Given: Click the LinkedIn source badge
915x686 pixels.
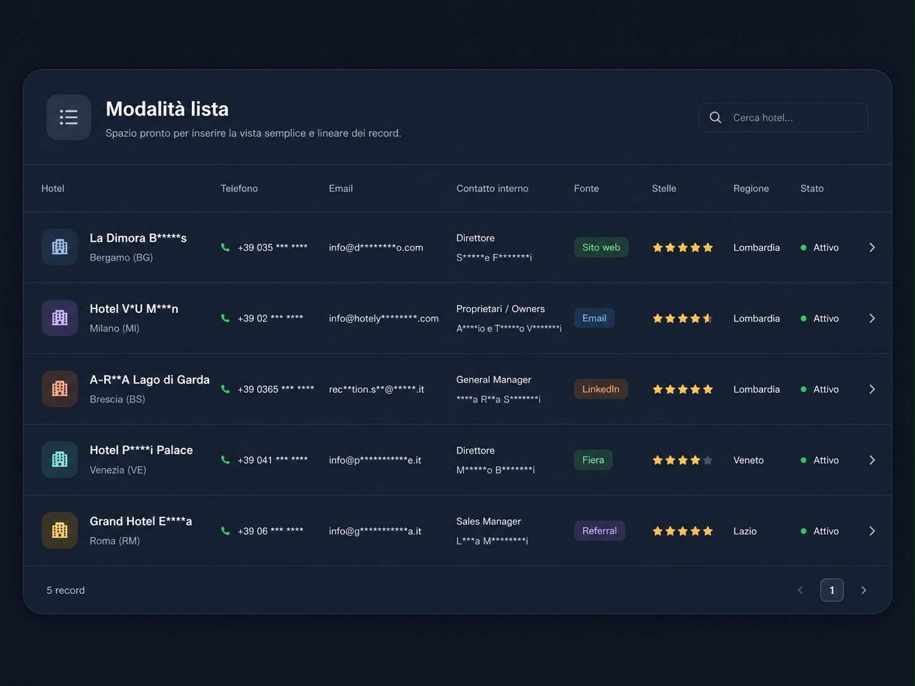Looking at the screenshot, I should [600, 388].
